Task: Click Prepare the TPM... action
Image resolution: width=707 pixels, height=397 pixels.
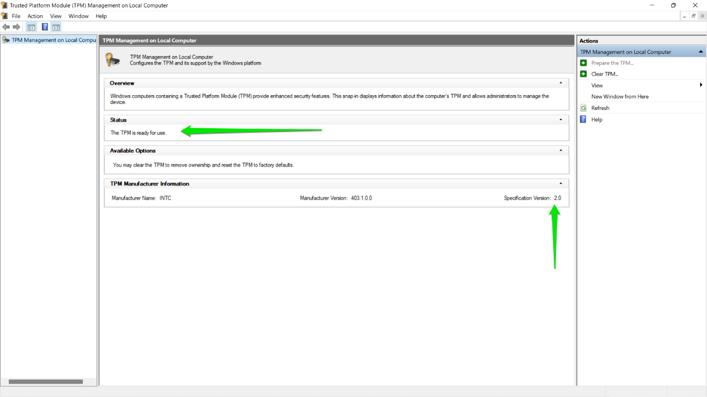Action: point(612,63)
